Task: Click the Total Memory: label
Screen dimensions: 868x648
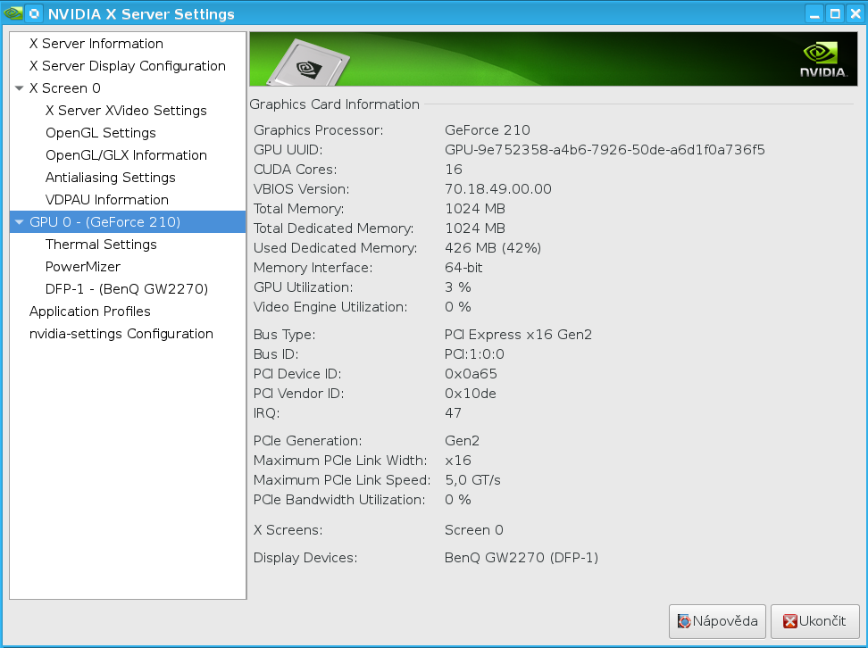Action: (299, 209)
